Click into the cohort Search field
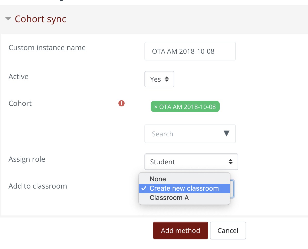The image size is (308, 249). coord(183,134)
